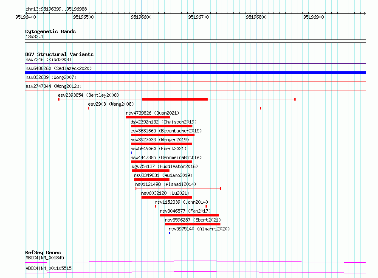Click the 95196700 ruler position marker
378x278 pixels.
tap(199, 17)
